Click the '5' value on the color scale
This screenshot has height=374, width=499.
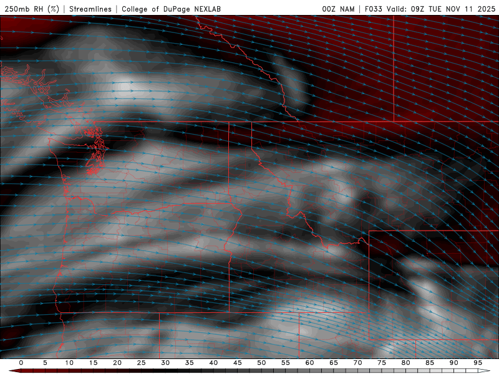coord(45,363)
